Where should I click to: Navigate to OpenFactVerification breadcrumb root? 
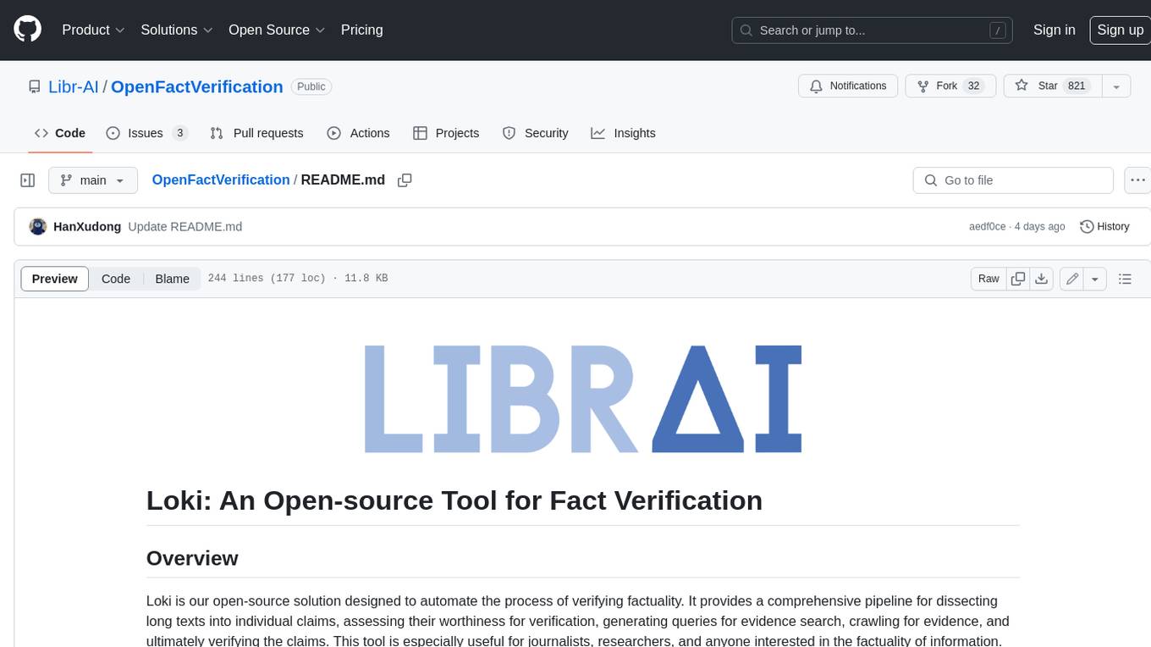point(221,180)
